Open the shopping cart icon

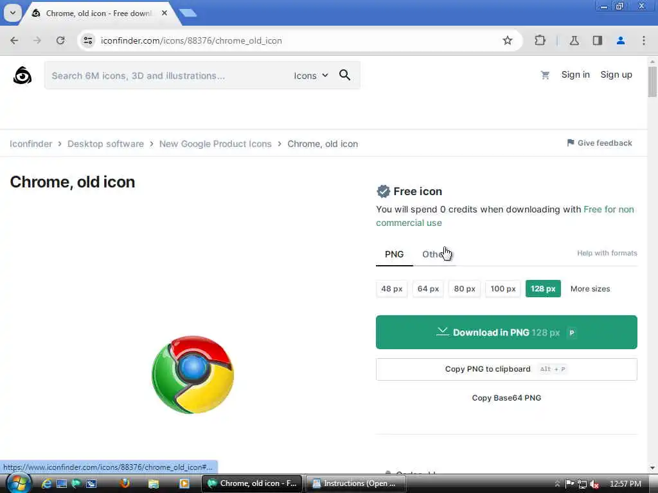(545, 75)
